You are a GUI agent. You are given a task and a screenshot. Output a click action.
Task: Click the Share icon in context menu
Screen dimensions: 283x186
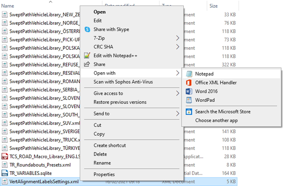(87, 64)
